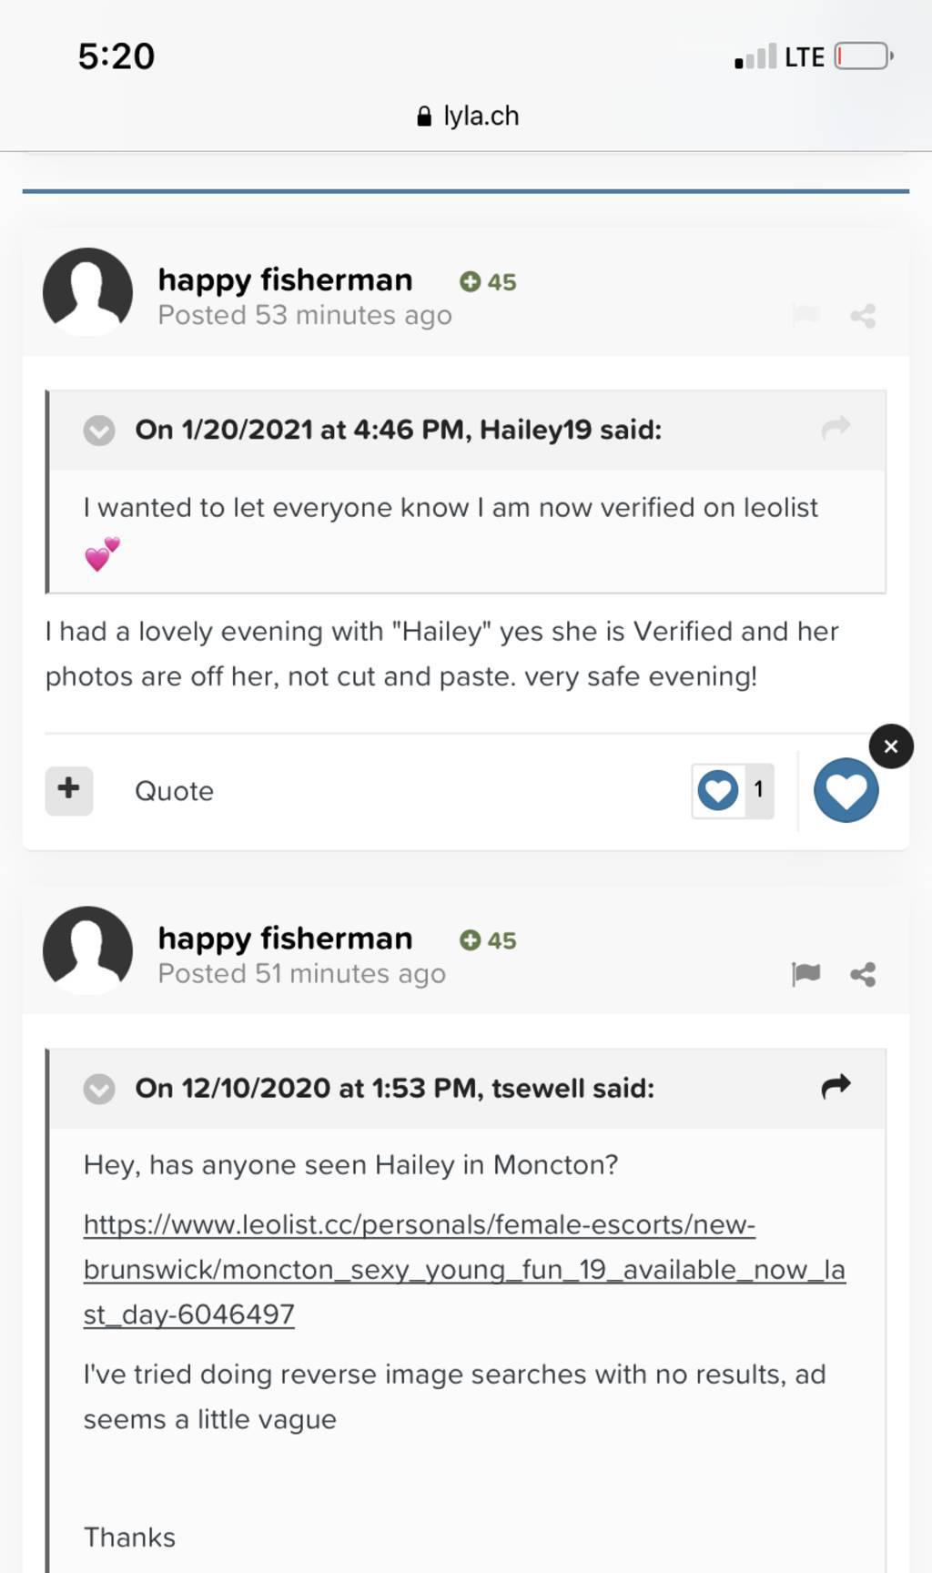Viewport: 932px width, 1573px height.
Task: Tap first post's user avatar
Action: tap(87, 292)
